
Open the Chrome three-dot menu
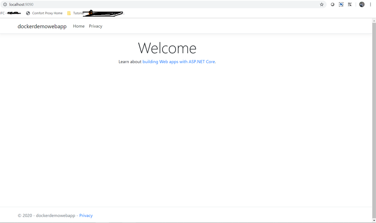370,4
